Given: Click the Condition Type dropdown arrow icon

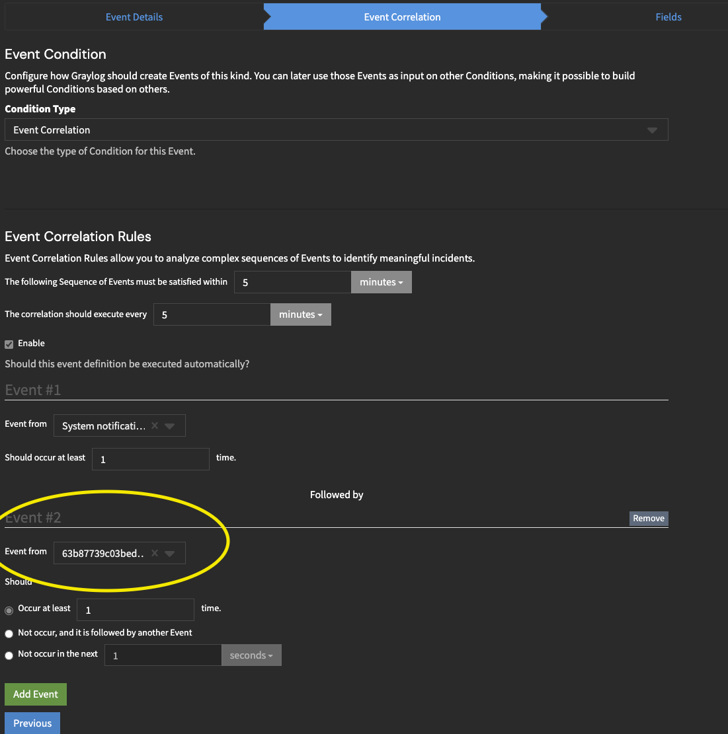Looking at the screenshot, I should pyautogui.click(x=653, y=129).
